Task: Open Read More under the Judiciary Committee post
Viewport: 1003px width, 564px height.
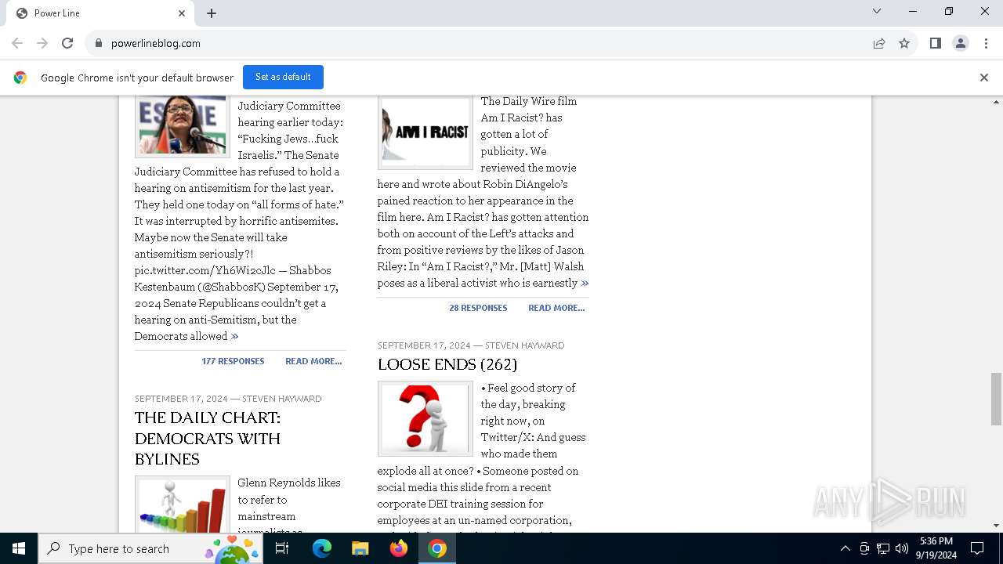Action: tap(313, 361)
